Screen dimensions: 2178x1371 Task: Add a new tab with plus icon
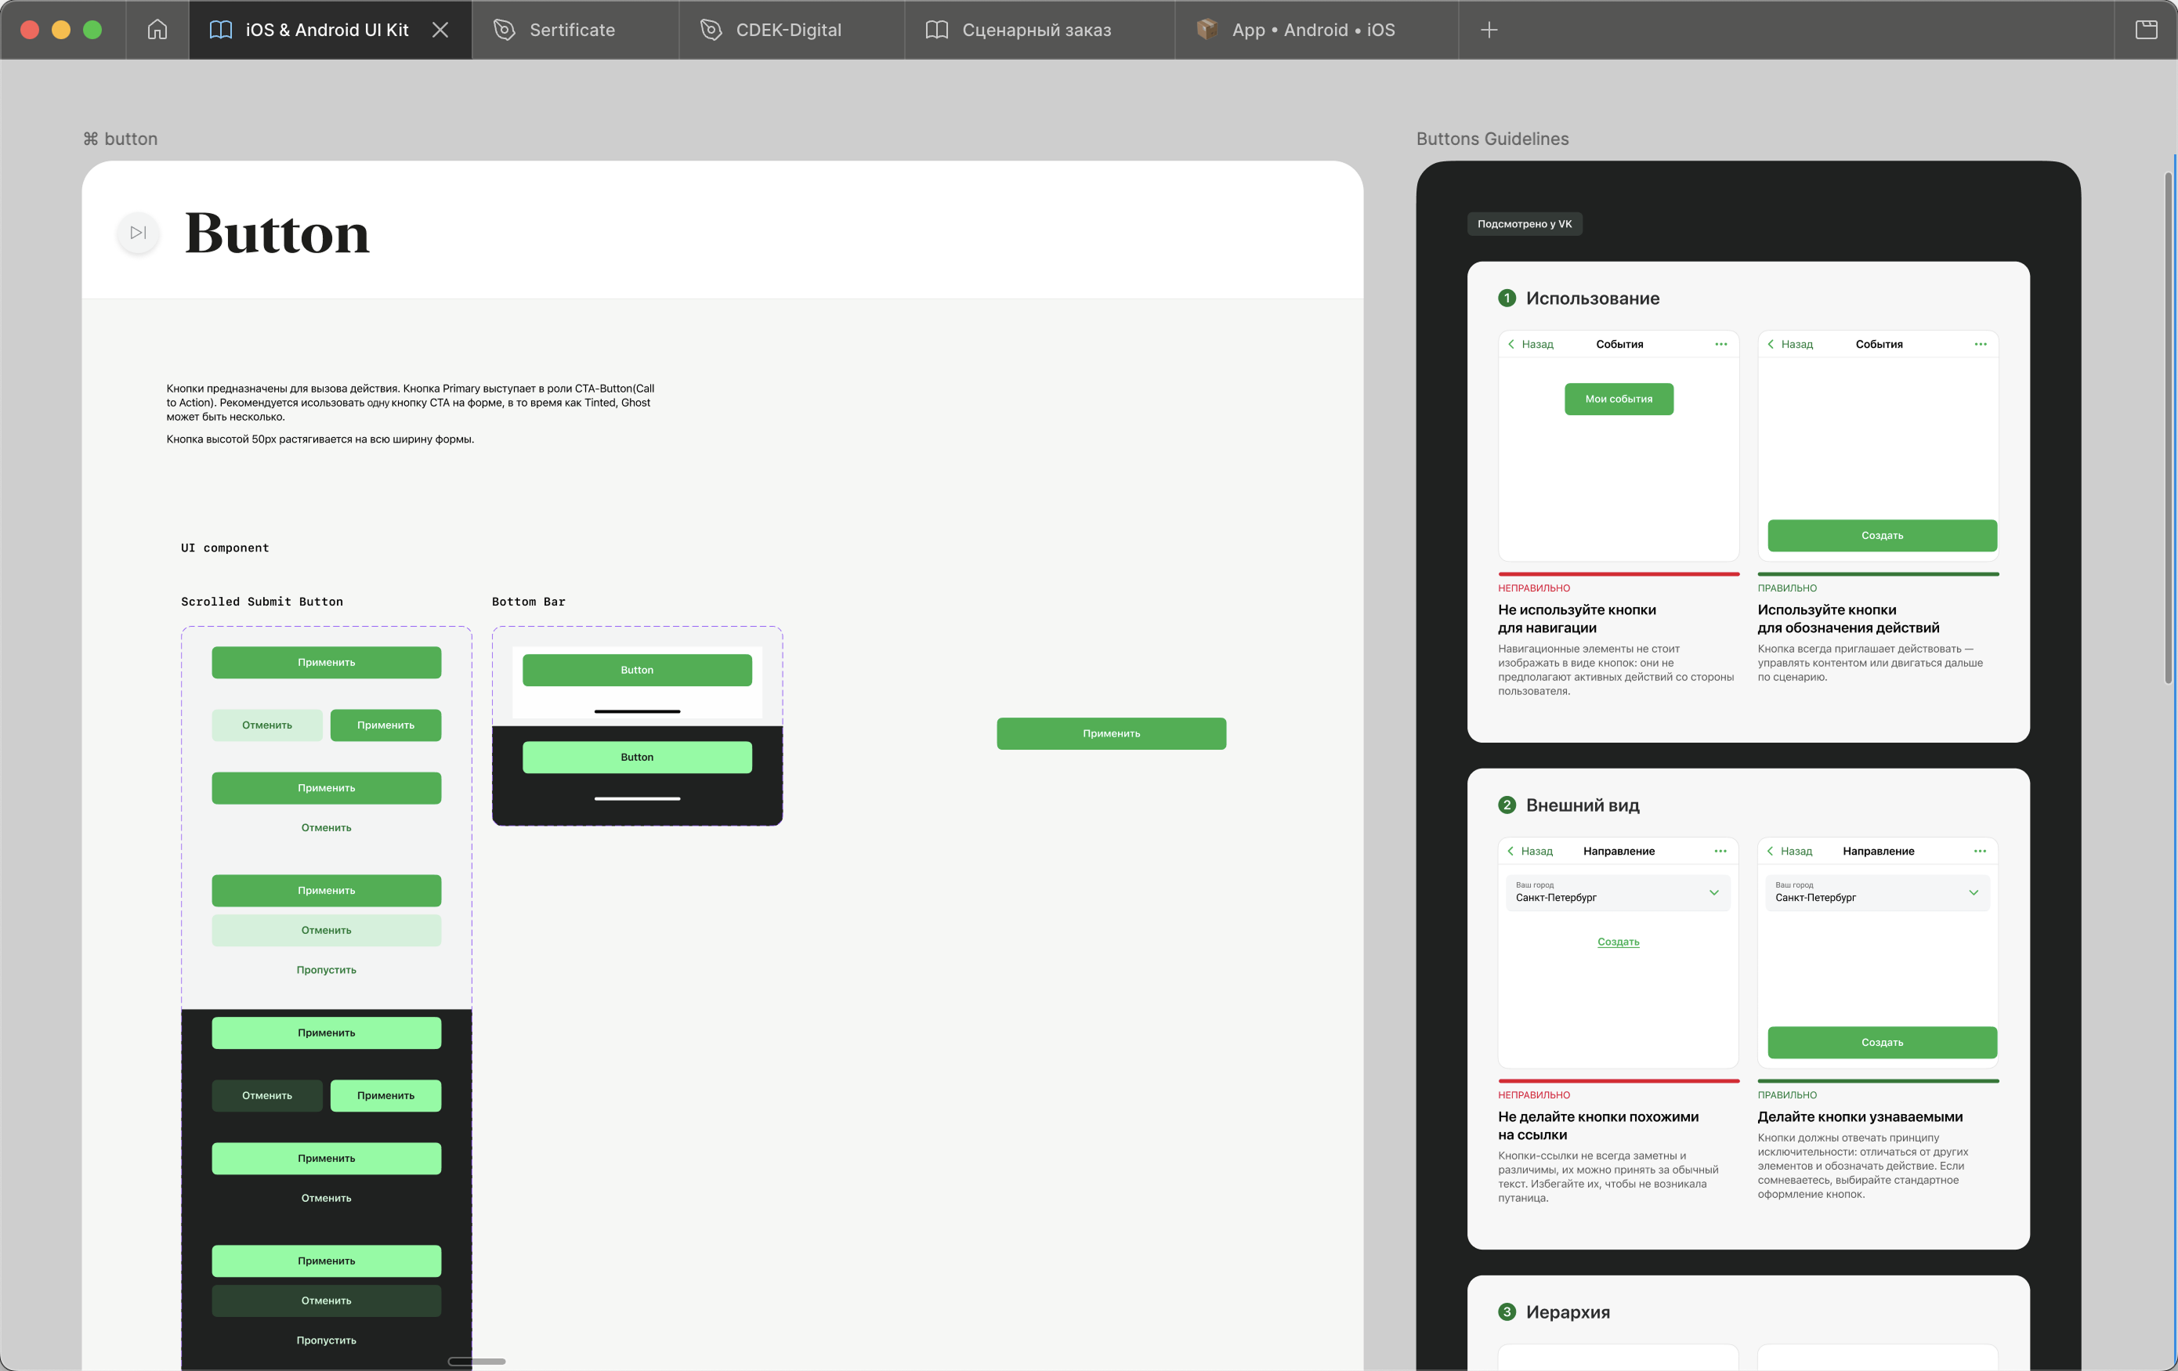click(x=1489, y=30)
